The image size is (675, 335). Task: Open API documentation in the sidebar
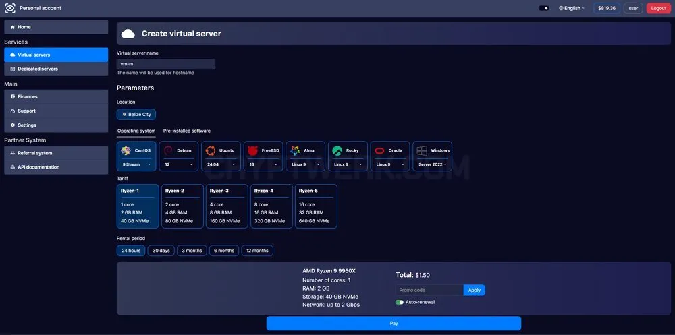[x=56, y=167]
